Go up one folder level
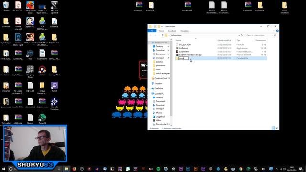The height and width of the screenshot is (172, 306). (x=162, y=35)
